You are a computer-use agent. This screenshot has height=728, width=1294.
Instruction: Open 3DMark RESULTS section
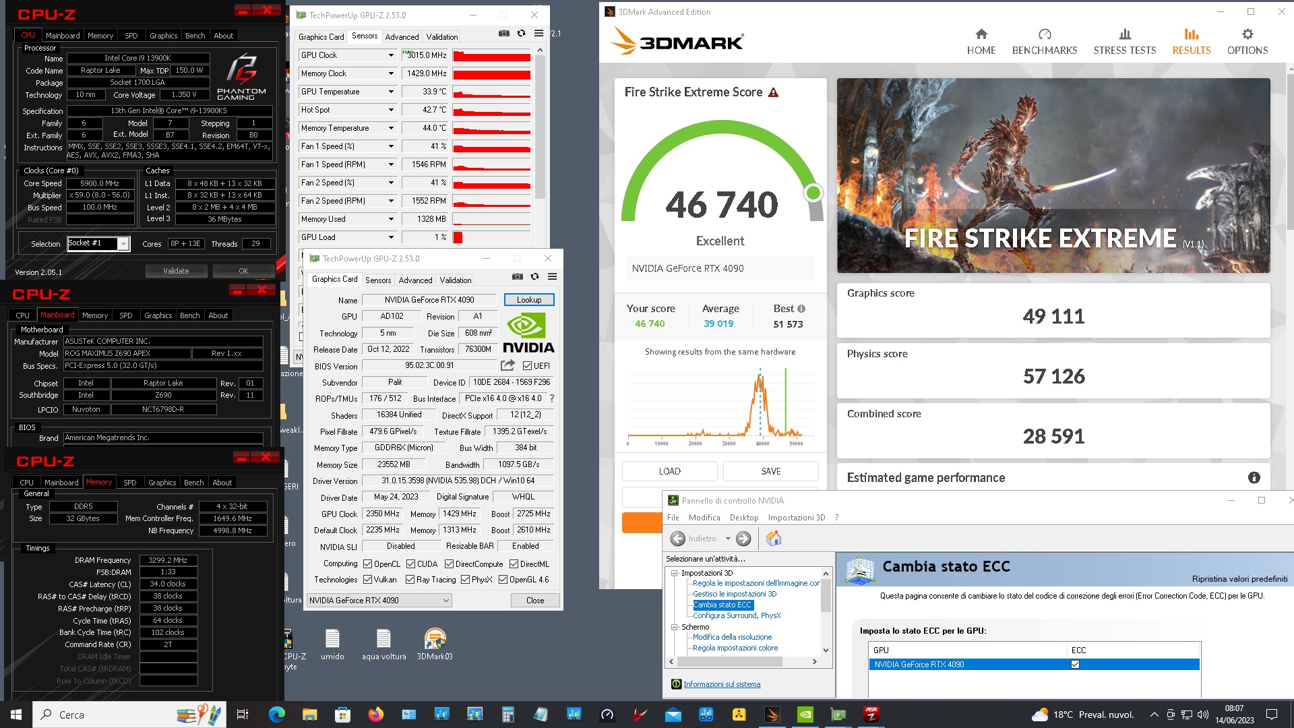click(1191, 42)
